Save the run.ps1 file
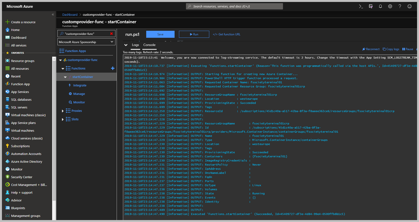Viewport: 419px width, 222px height. 160,34
